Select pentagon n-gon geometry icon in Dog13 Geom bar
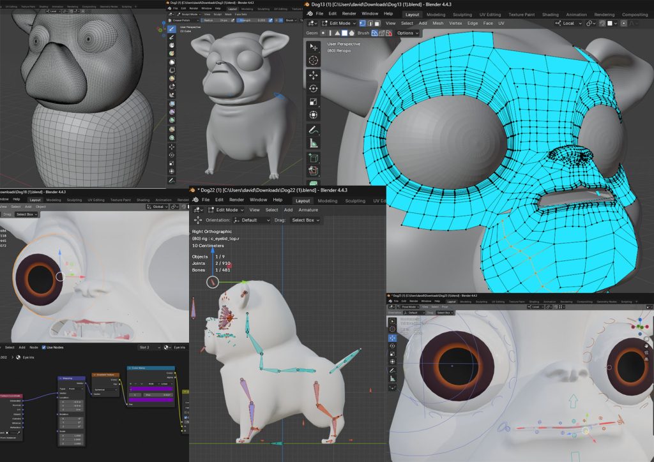Viewport: 654px width, 462px height. pyautogui.click(x=351, y=33)
